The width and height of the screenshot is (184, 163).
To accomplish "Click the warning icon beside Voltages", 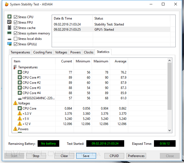I will pyautogui.click(x=15, y=103).
